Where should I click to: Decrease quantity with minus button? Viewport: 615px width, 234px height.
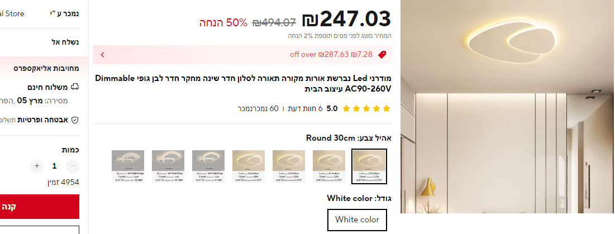(73, 166)
